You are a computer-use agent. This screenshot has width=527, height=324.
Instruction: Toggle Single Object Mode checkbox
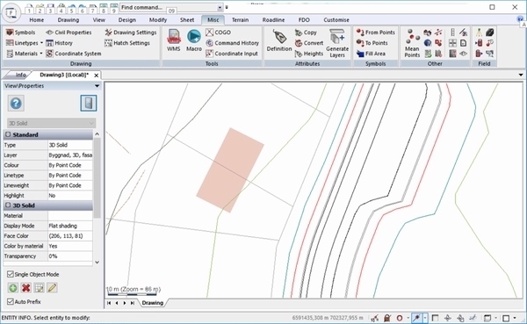[11, 274]
